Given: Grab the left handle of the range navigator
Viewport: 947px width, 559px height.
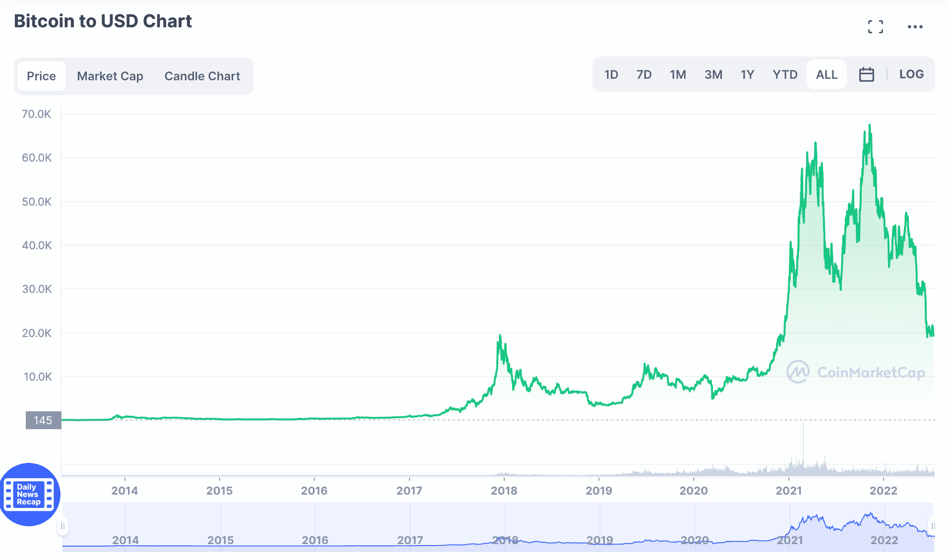Looking at the screenshot, I should [62, 526].
